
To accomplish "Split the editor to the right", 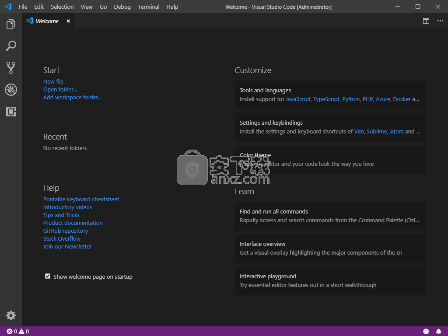I will coord(426,21).
